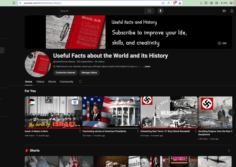Click '2.3K views • 1 year ago' text
The image size is (236, 167).
coord(208,139)
